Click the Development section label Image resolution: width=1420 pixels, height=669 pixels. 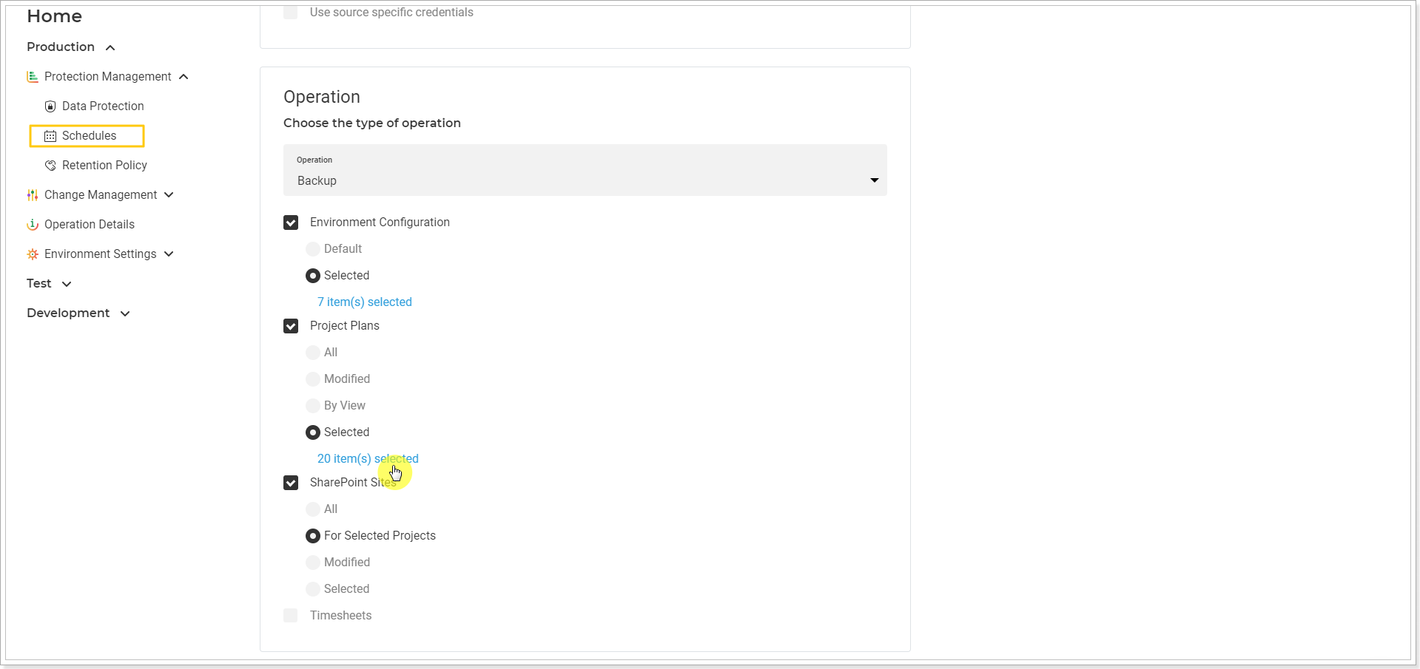click(68, 313)
